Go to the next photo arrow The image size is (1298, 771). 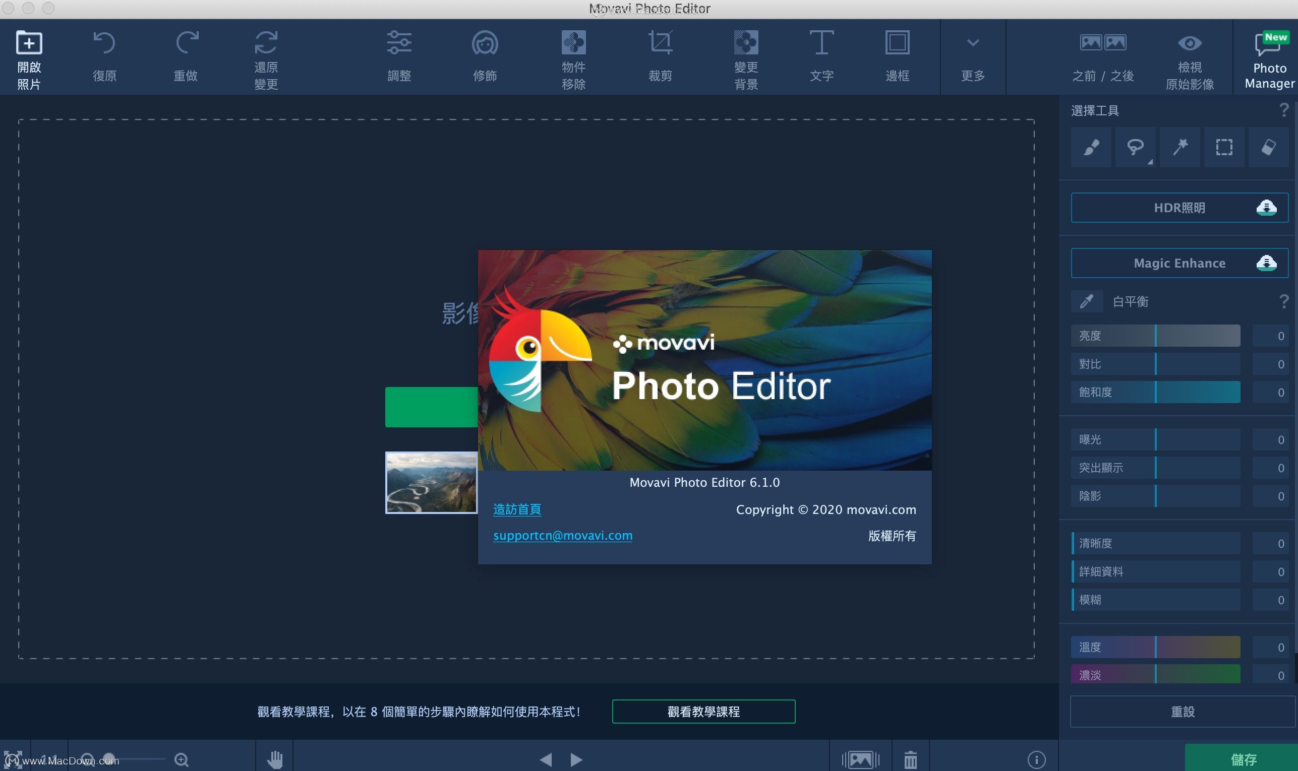576,759
